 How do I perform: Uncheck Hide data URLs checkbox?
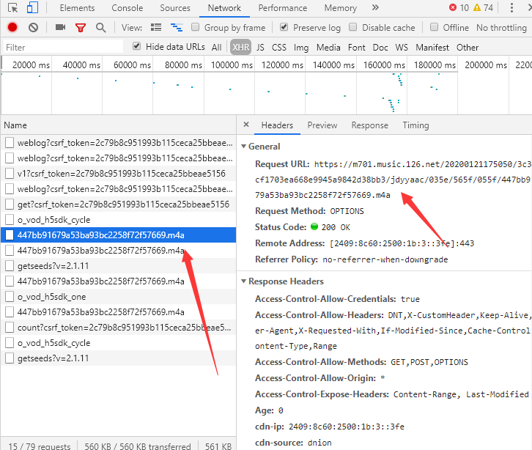coord(136,46)
